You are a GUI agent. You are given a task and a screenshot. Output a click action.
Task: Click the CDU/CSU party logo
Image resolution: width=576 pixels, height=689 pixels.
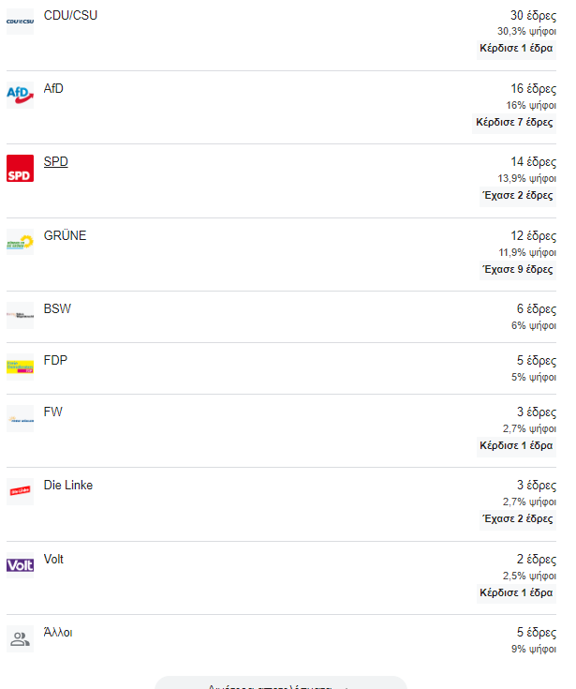click(x=20, y=22)
